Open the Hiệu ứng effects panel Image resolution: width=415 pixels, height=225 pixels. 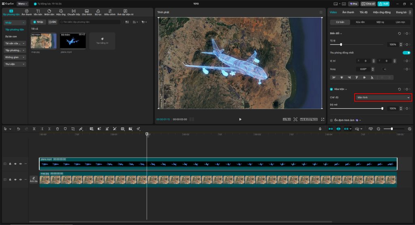(61, 12)
